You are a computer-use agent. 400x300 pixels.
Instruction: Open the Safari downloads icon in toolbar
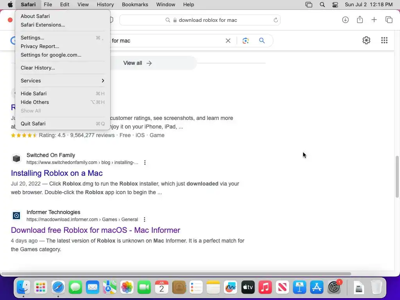345,20
